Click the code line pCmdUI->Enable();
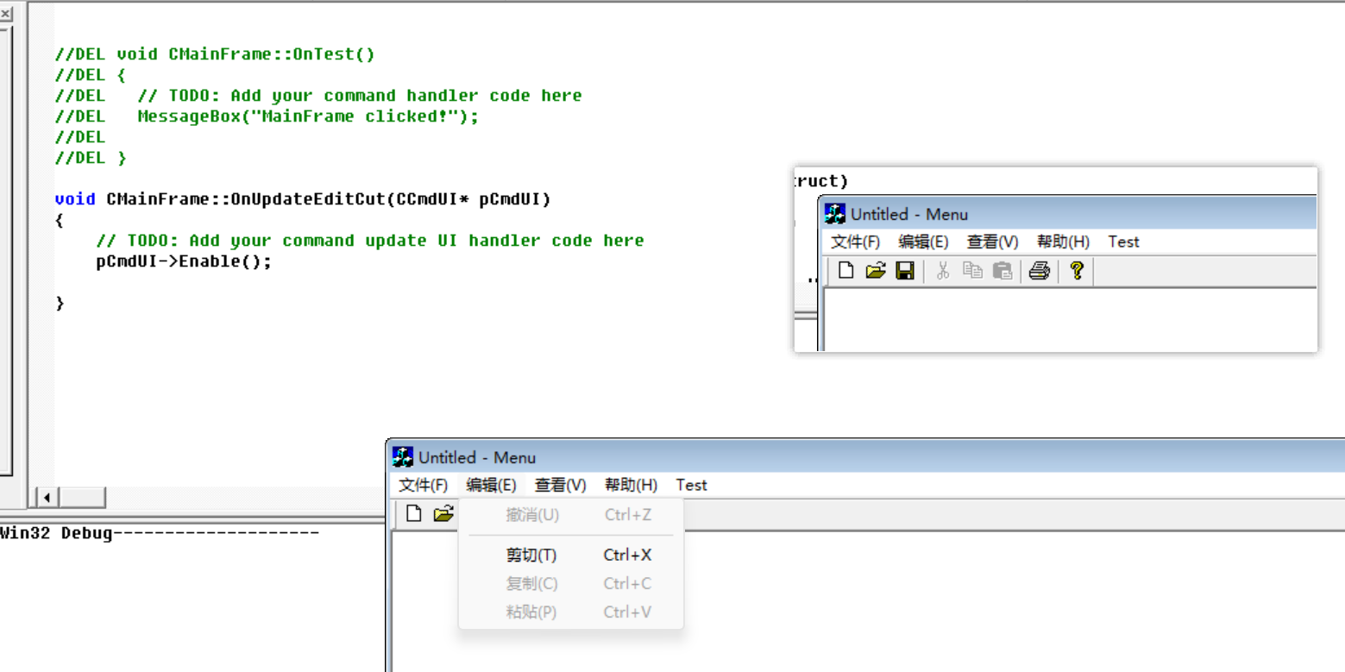This screenshot has height=672, width=1345. (184, 261)
